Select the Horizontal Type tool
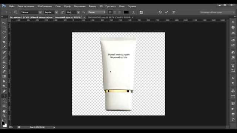 4,96
